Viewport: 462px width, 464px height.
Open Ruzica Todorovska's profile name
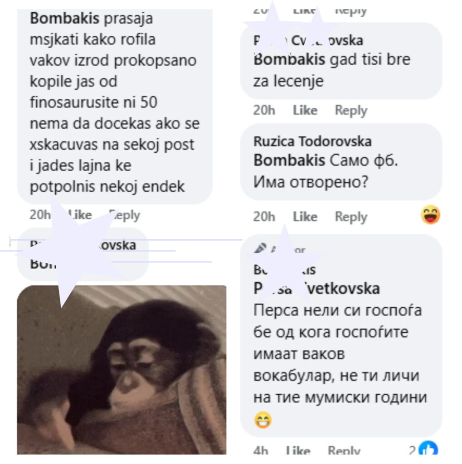pyautogui.click(x=312, y=141)
